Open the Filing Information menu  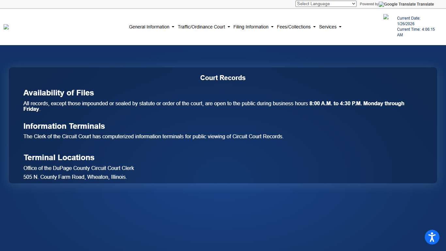point(251,27)
